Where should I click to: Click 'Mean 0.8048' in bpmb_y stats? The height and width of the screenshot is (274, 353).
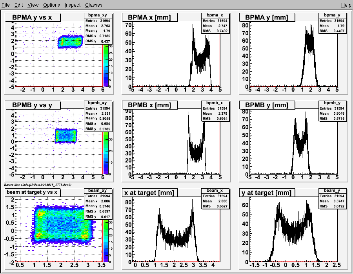click(332, 114)
